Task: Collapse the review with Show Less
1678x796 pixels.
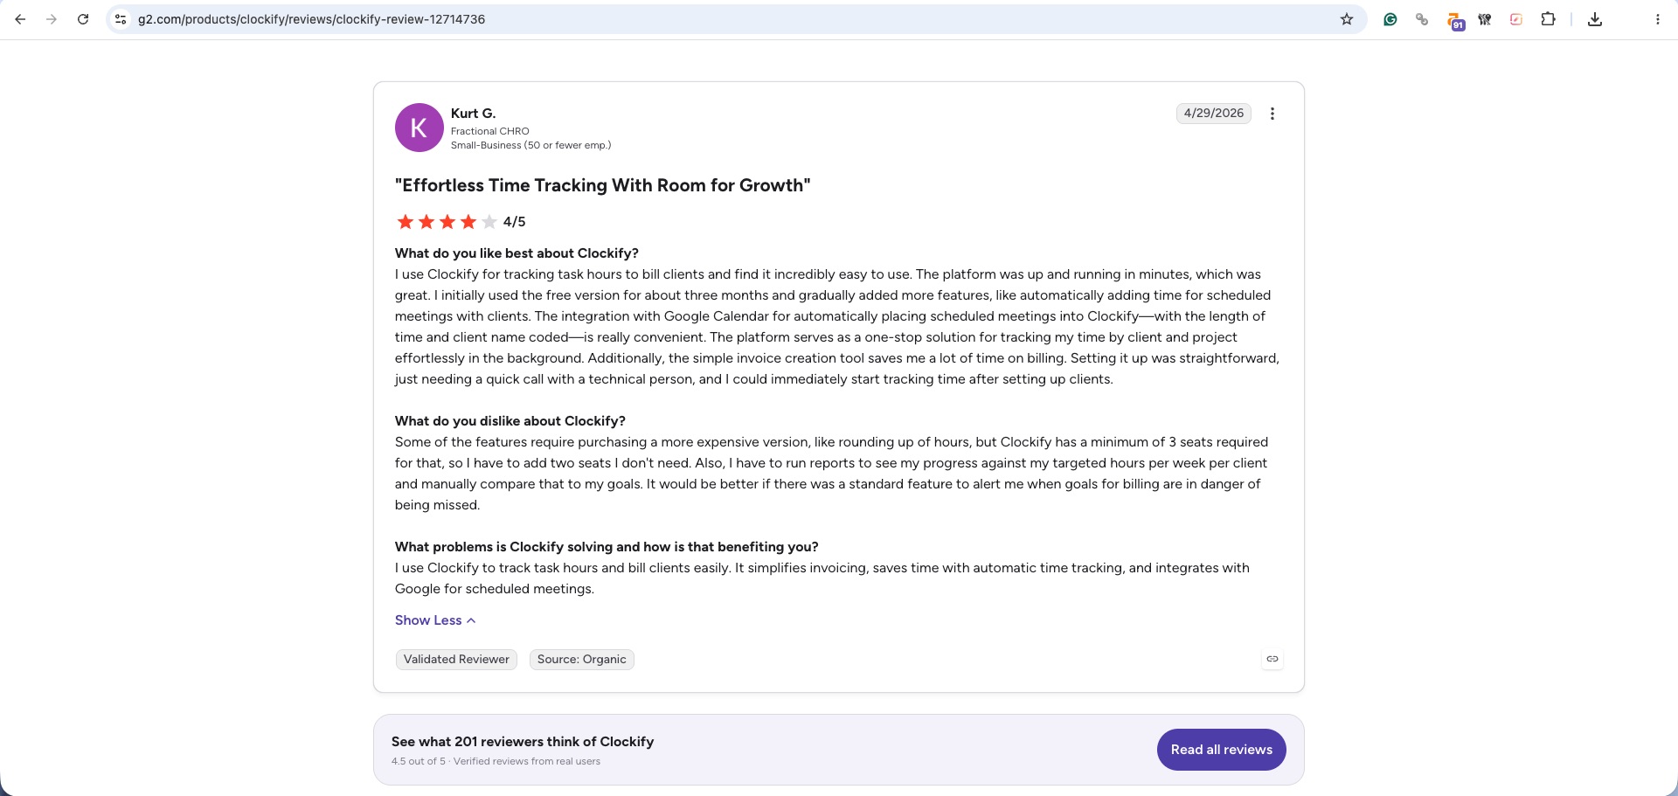Action: (435, 620)
